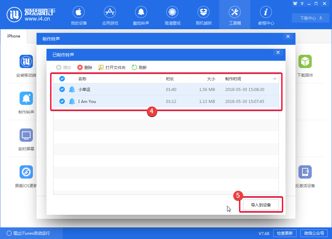Uncheck the 小幸运 ringtone
This screenshot has width=332, height=239.
(x=62, y=89)
